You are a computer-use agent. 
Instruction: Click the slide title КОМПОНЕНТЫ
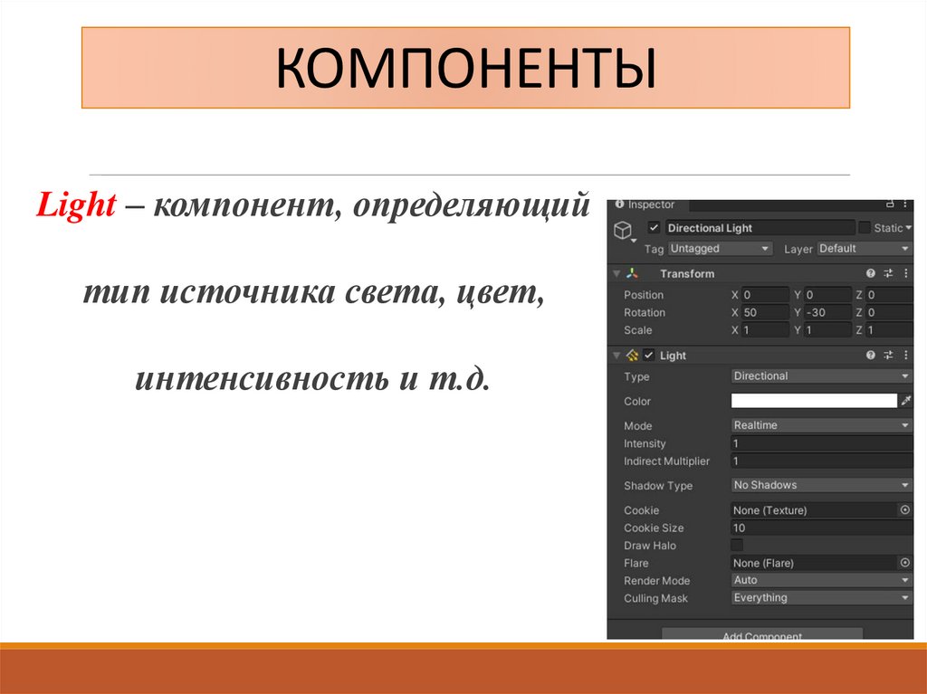click(466, 67)
